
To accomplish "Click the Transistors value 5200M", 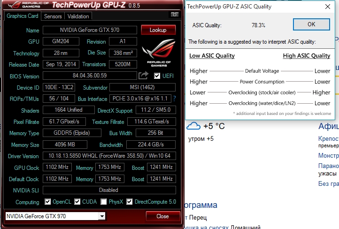I will [x=123, y=64].
